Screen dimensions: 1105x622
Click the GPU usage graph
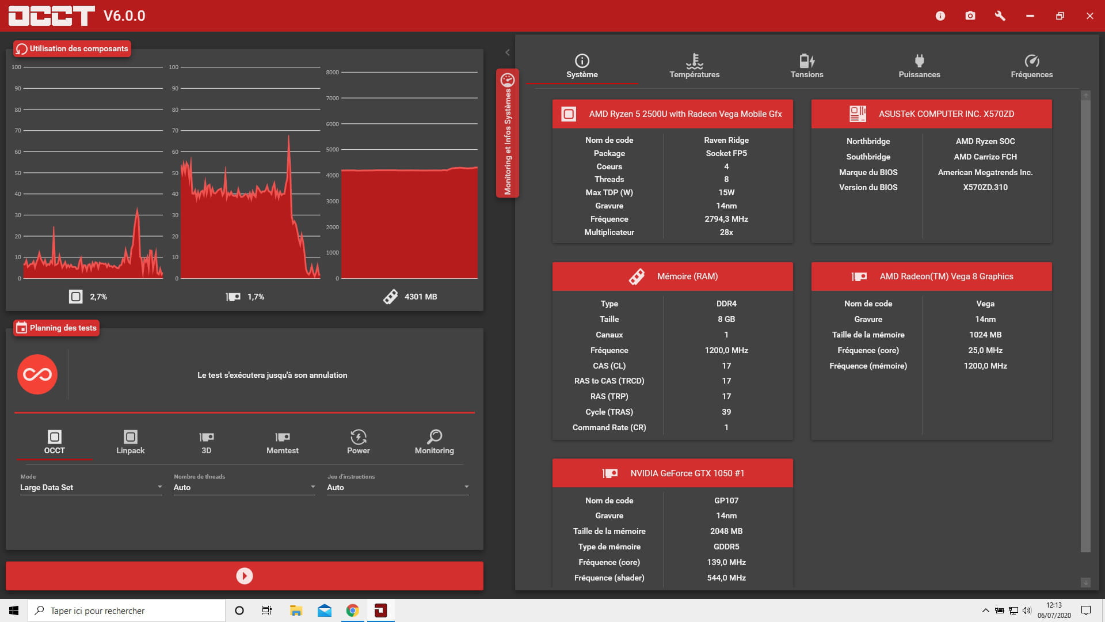[x=250, y=173]
